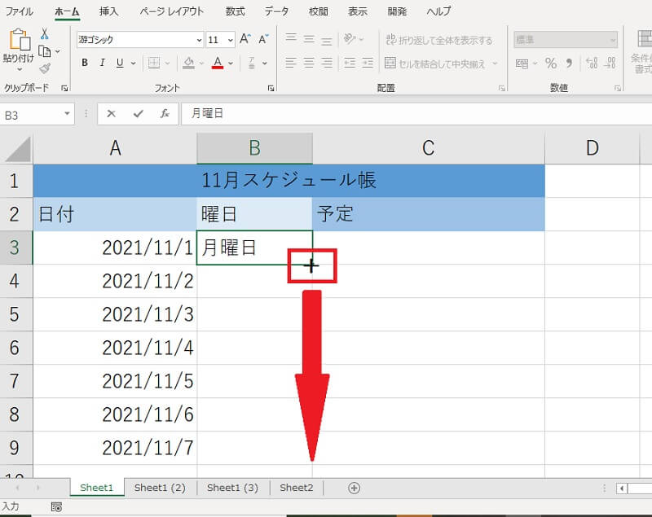Select the format painter brush icon
Image resolution: width=652 pixels, height=517 pixels.
[45, 68]
